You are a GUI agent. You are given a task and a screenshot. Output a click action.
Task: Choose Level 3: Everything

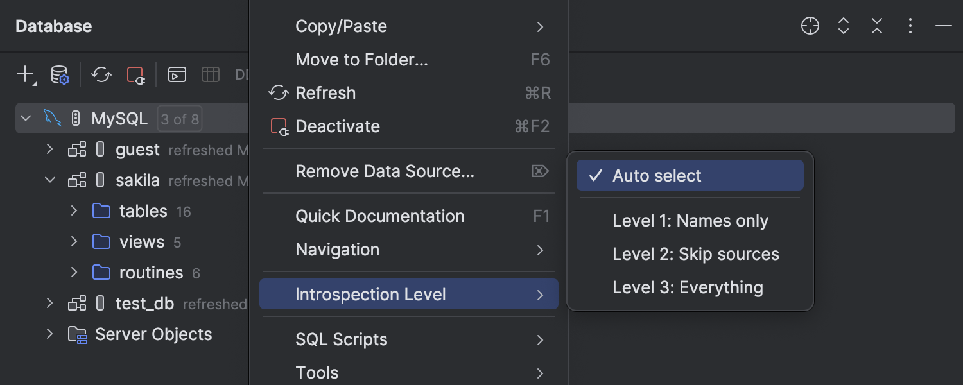click(687, 287)
